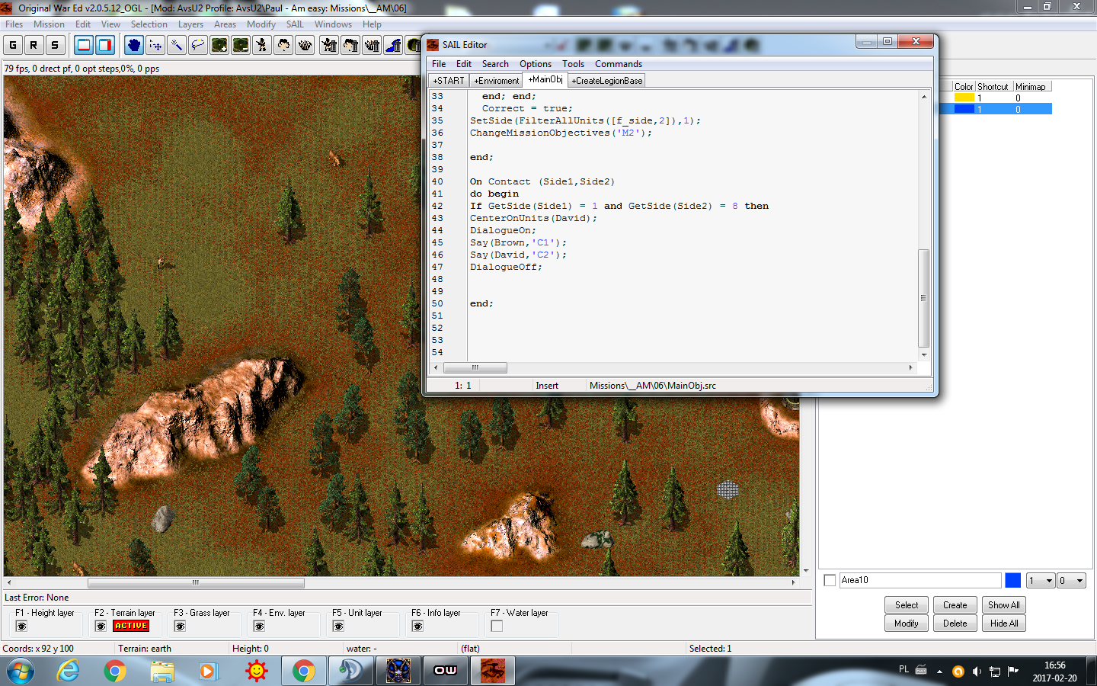Click the blue color swatch beside Area10

(x=1013, y=581)
